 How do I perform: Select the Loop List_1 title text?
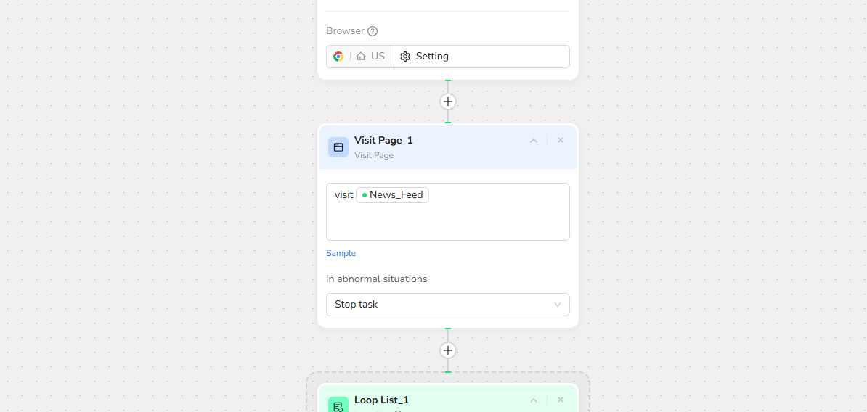coord(381,400)
